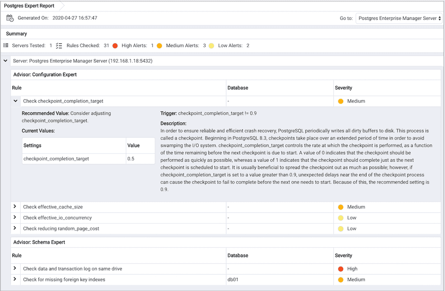
Task: Click the Database column header in Schema Expert
Action: coord(238,256)
